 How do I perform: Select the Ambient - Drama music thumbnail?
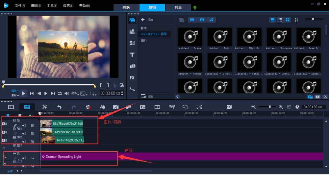tap(190, 39)
